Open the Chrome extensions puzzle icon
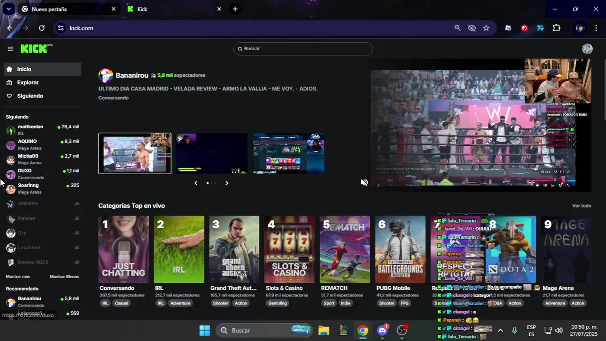 (x=557, y=28)
